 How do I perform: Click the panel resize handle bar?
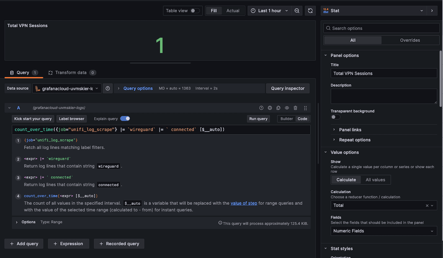(160, 63)
